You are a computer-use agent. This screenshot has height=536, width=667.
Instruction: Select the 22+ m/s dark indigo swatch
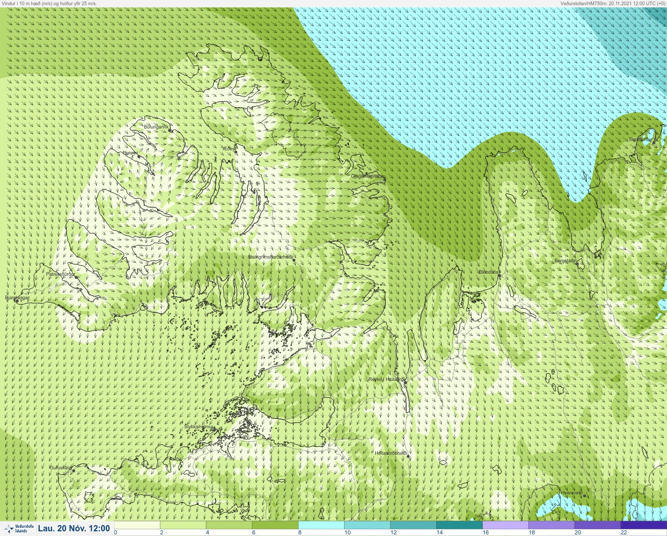pyautogui.click(x=644, y=525)
